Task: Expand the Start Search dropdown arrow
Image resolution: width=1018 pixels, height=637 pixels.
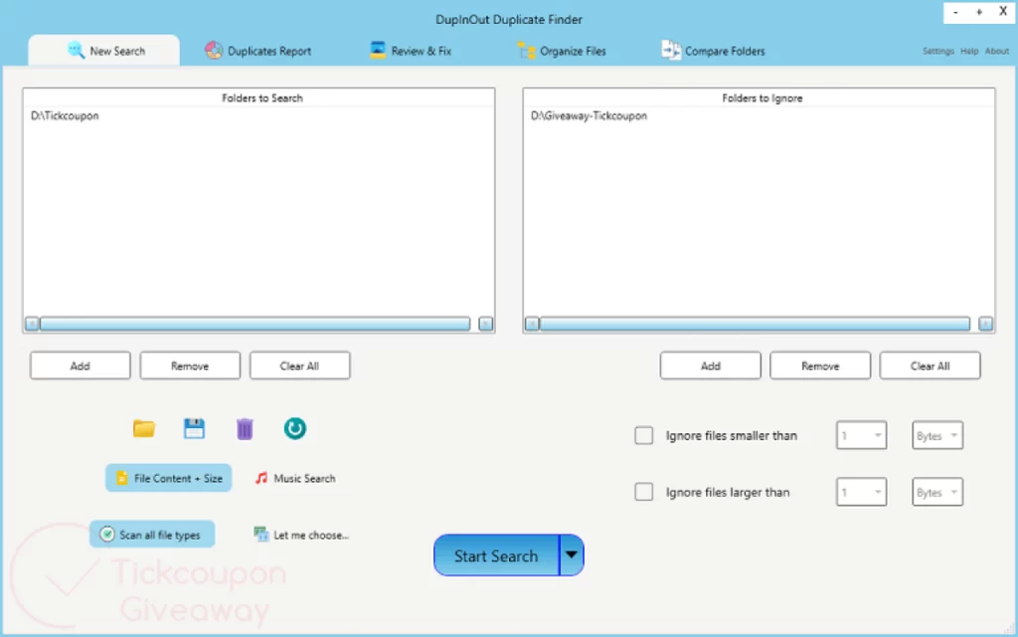Action: (x=572, y=556)
